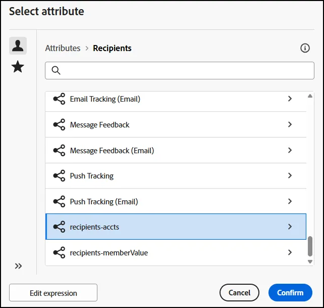The height and width of the screenshot is (308, 324).
Task: Click link icon beside Push Tracking
Action: click(x=59, y=175)
